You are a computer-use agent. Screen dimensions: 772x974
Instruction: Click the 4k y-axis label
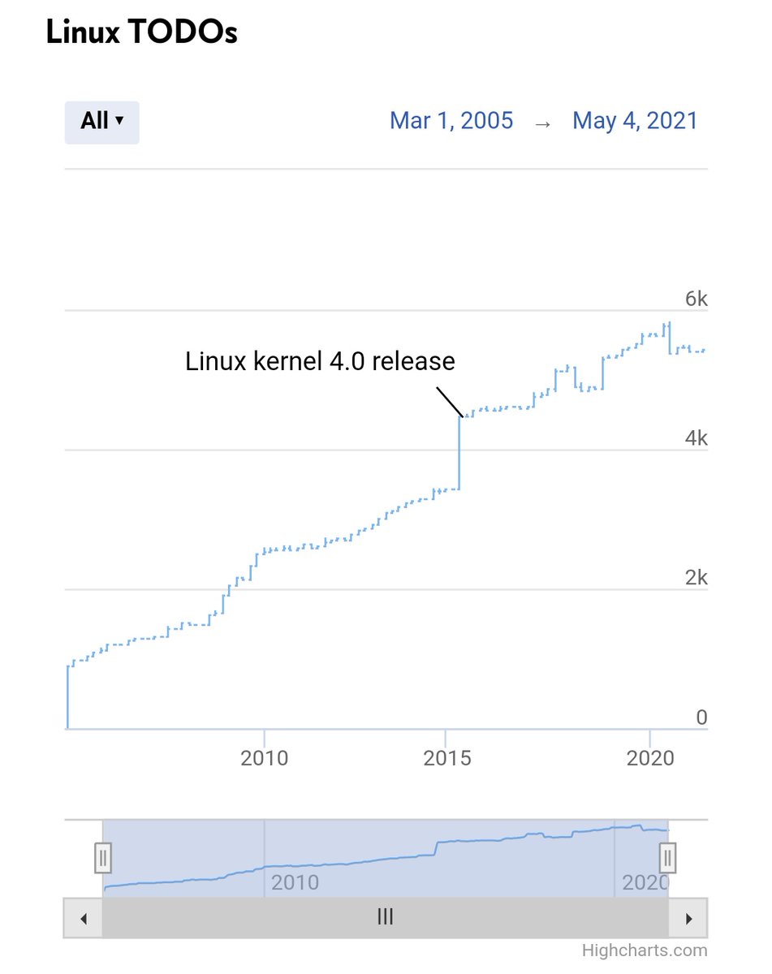pyautogui.click(x=696, y=438)
